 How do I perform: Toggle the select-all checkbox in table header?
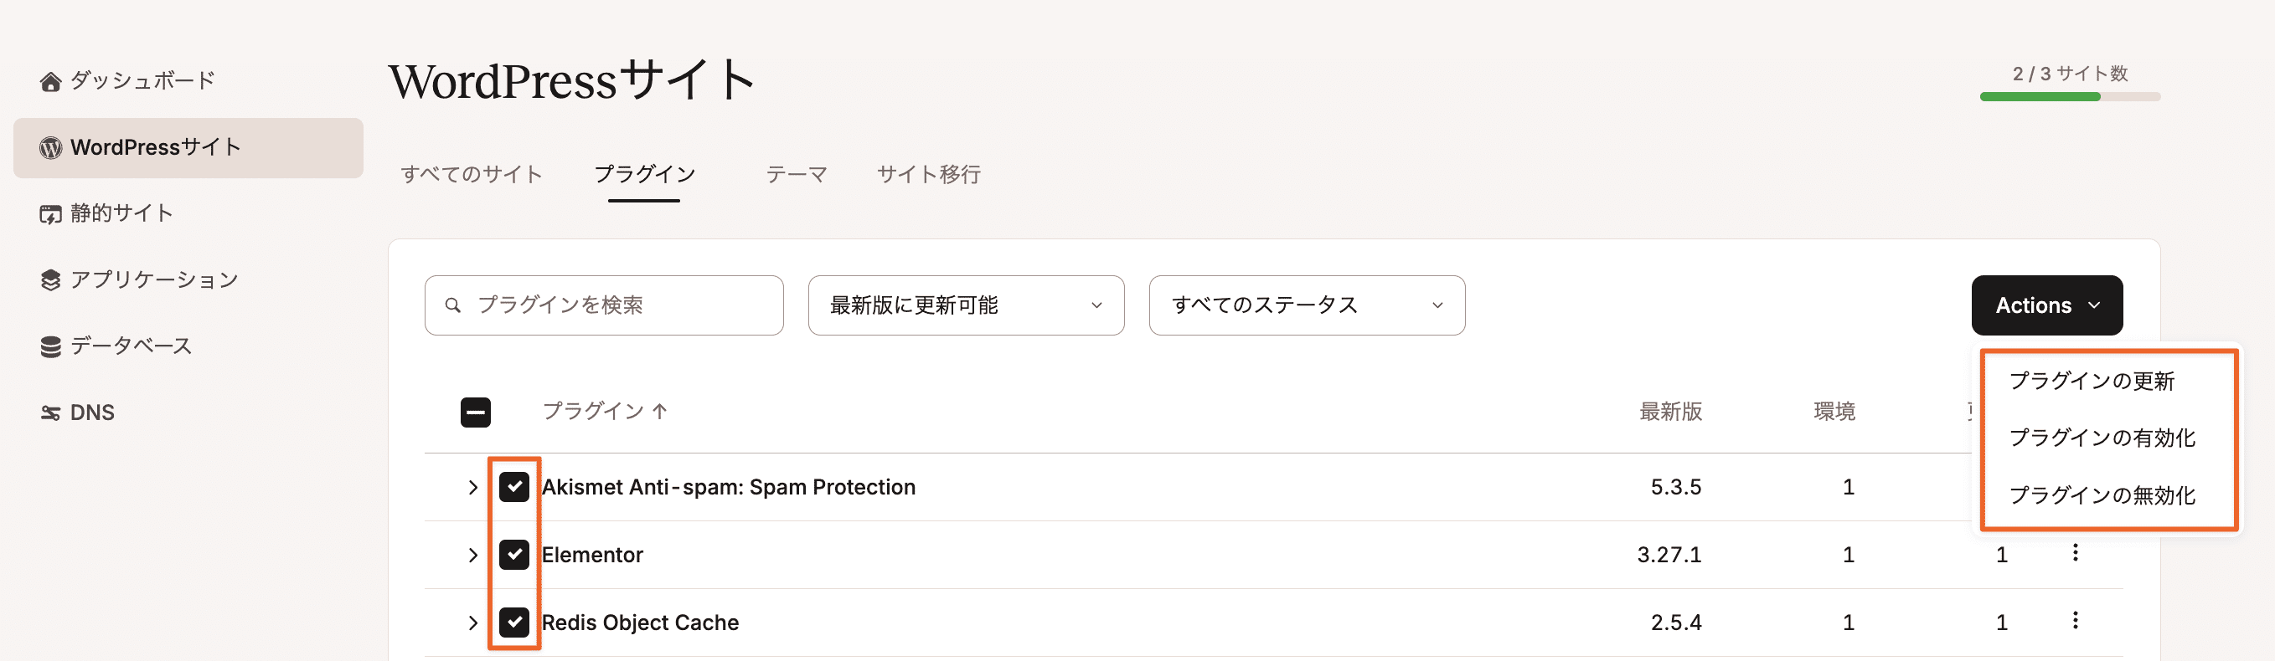click(475, 412)
